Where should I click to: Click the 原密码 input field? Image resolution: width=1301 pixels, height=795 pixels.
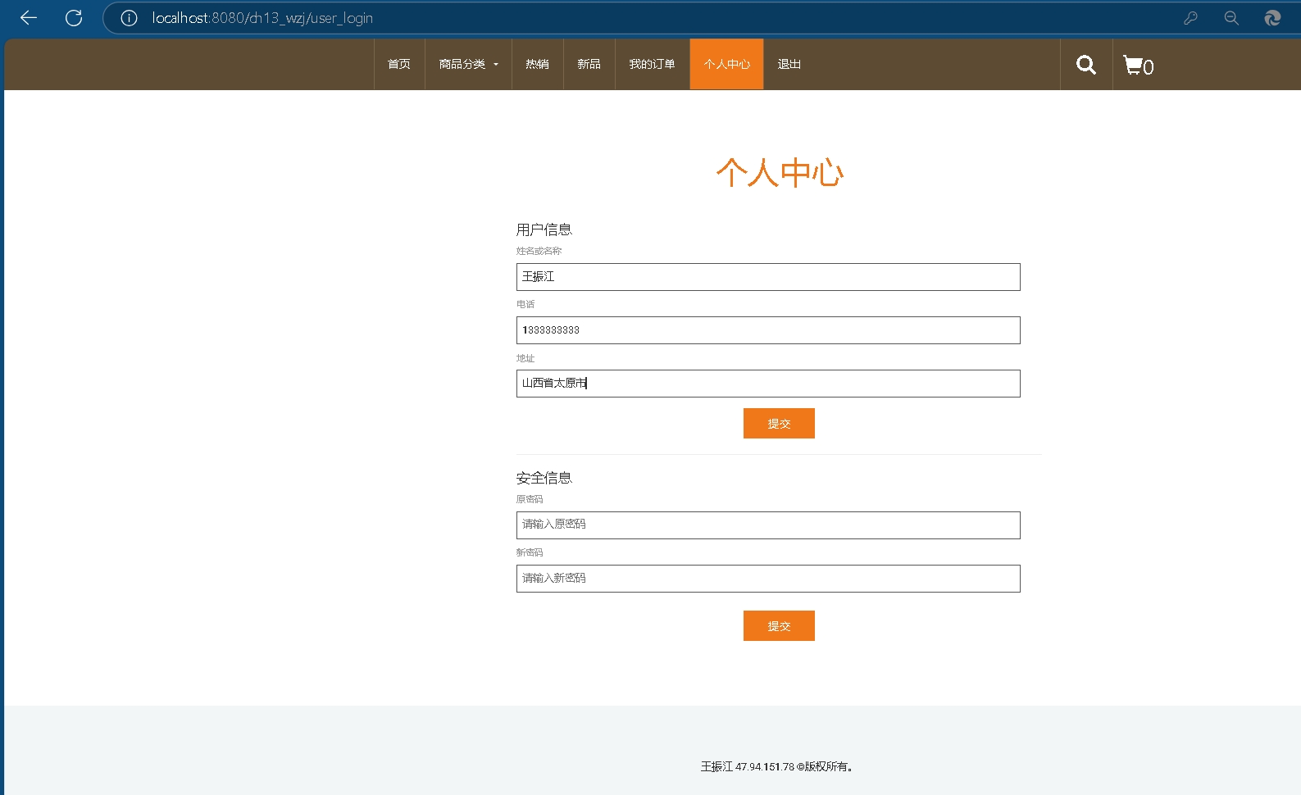click(768, 525)
